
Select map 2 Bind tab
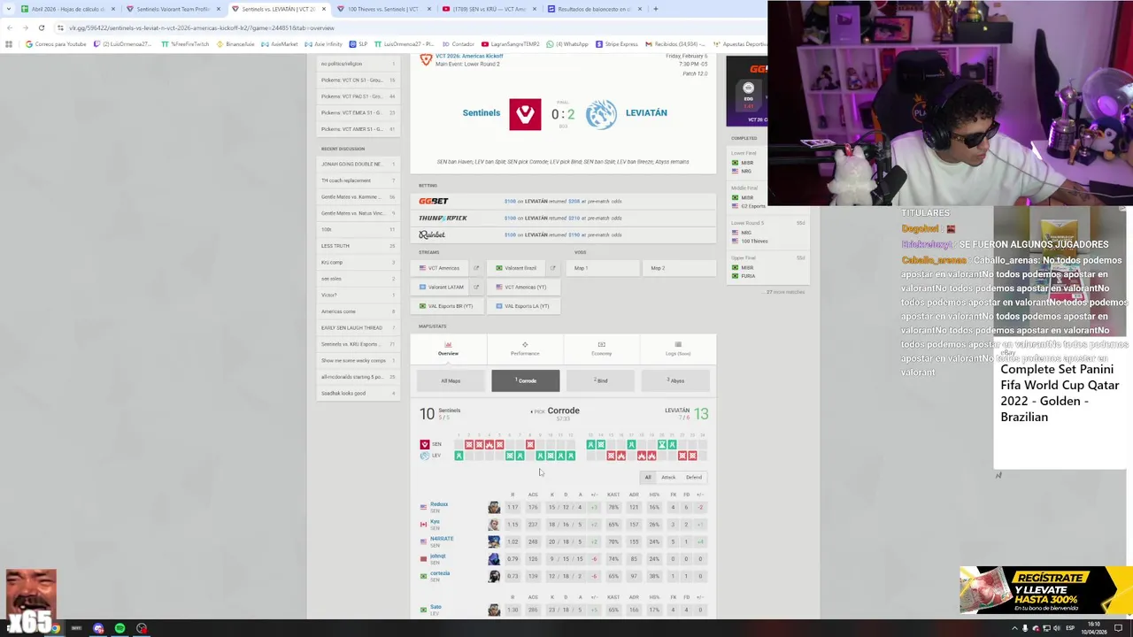click(601, 381)
